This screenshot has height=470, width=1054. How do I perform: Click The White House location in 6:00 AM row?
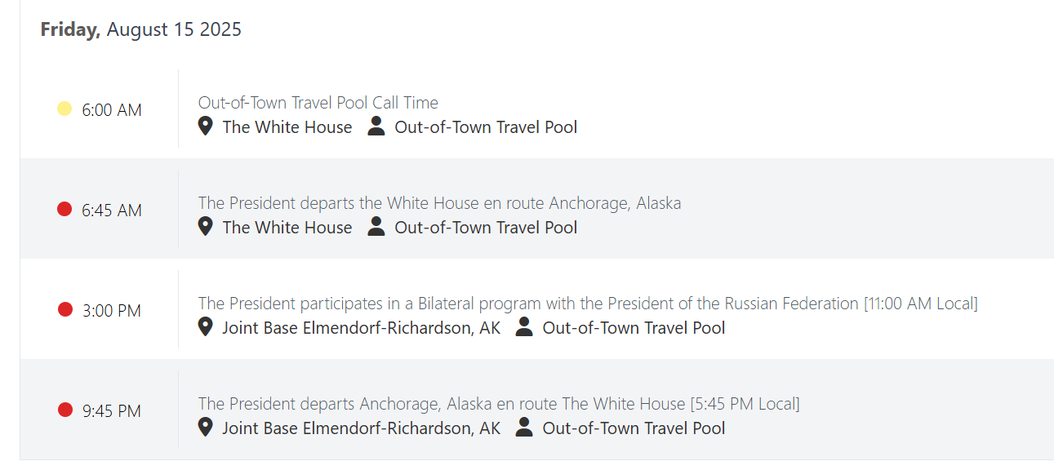[287, 127]
